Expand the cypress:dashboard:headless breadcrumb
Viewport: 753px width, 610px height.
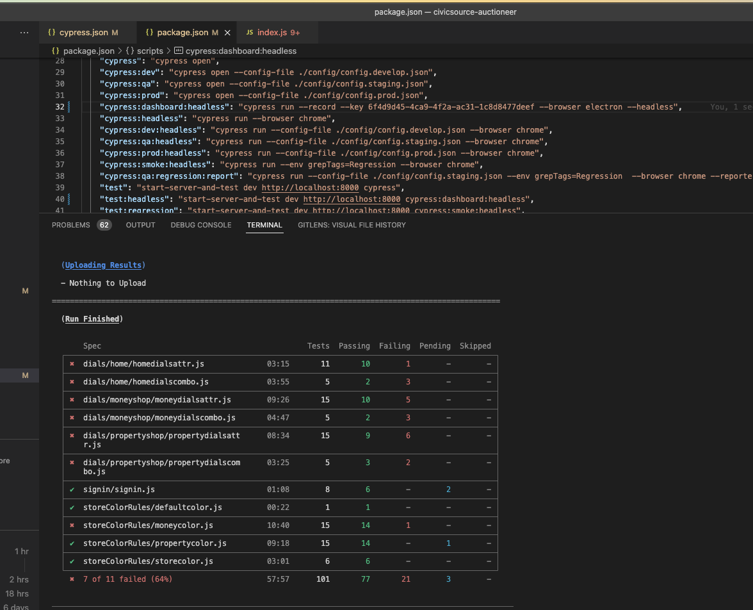(x=241, y=51)
